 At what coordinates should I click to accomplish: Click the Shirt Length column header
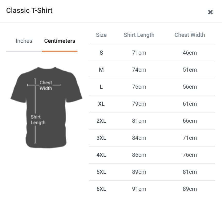coord(139,35)
